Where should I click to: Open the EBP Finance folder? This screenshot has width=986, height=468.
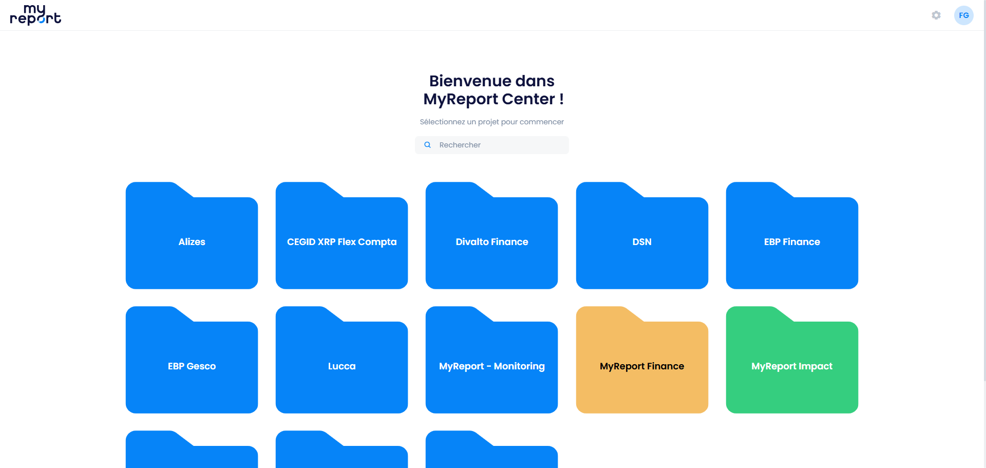point(792,235)
